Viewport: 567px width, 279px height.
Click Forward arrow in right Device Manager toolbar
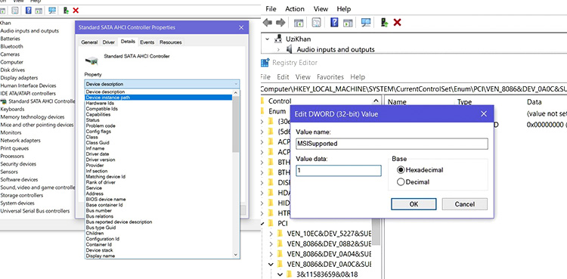280,23
